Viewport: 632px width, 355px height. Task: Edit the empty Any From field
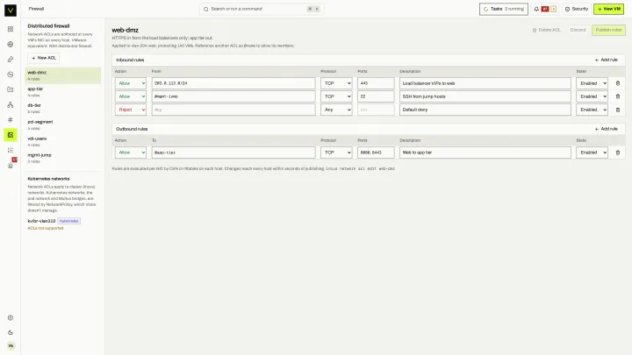point(233,110)
